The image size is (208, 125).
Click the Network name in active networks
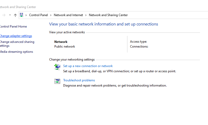click(61, 42)
